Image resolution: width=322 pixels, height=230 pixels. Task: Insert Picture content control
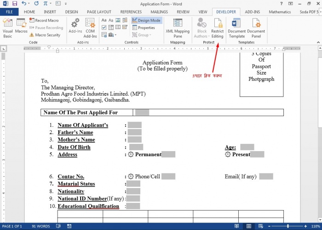coord(118,20)
